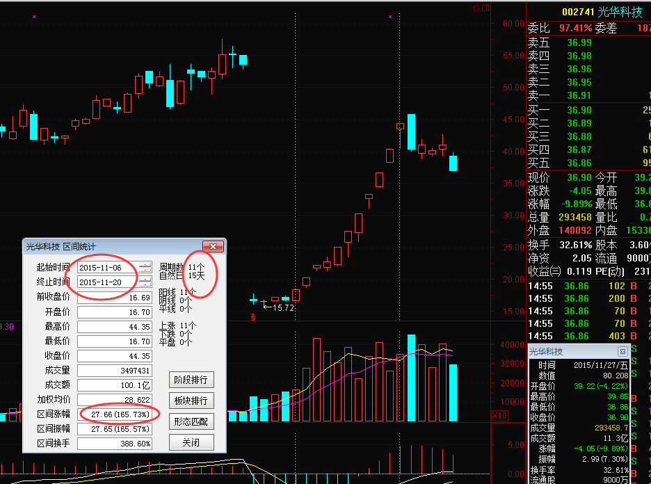The image size is (651, 484).
Task: Click the 成交额 field 100.1亿
Action: (x=115, y=385)
